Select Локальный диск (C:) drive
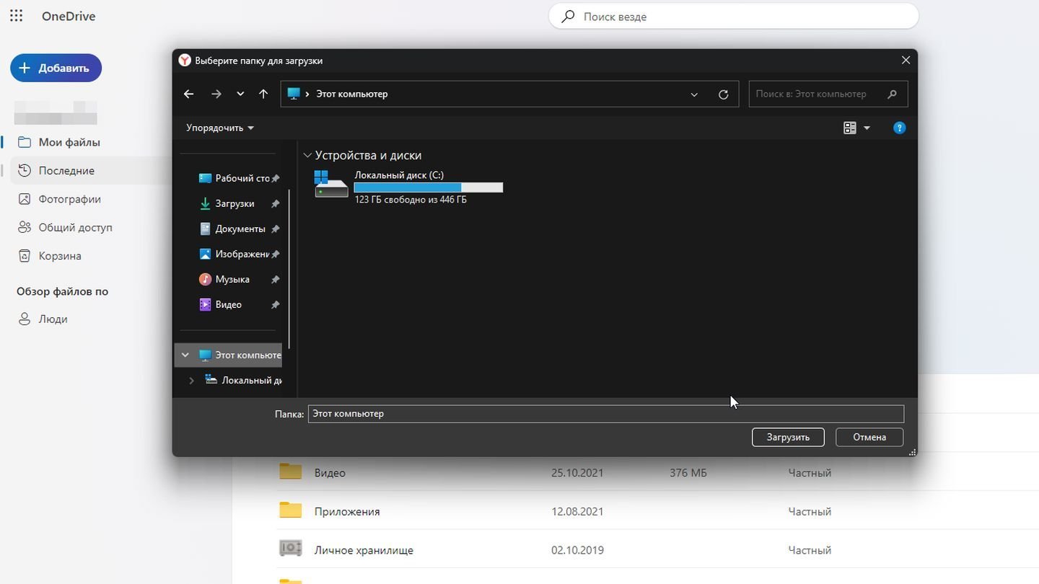Image resolution: width=1039 pixels, height=584 pixels. [x=408, y=187]
